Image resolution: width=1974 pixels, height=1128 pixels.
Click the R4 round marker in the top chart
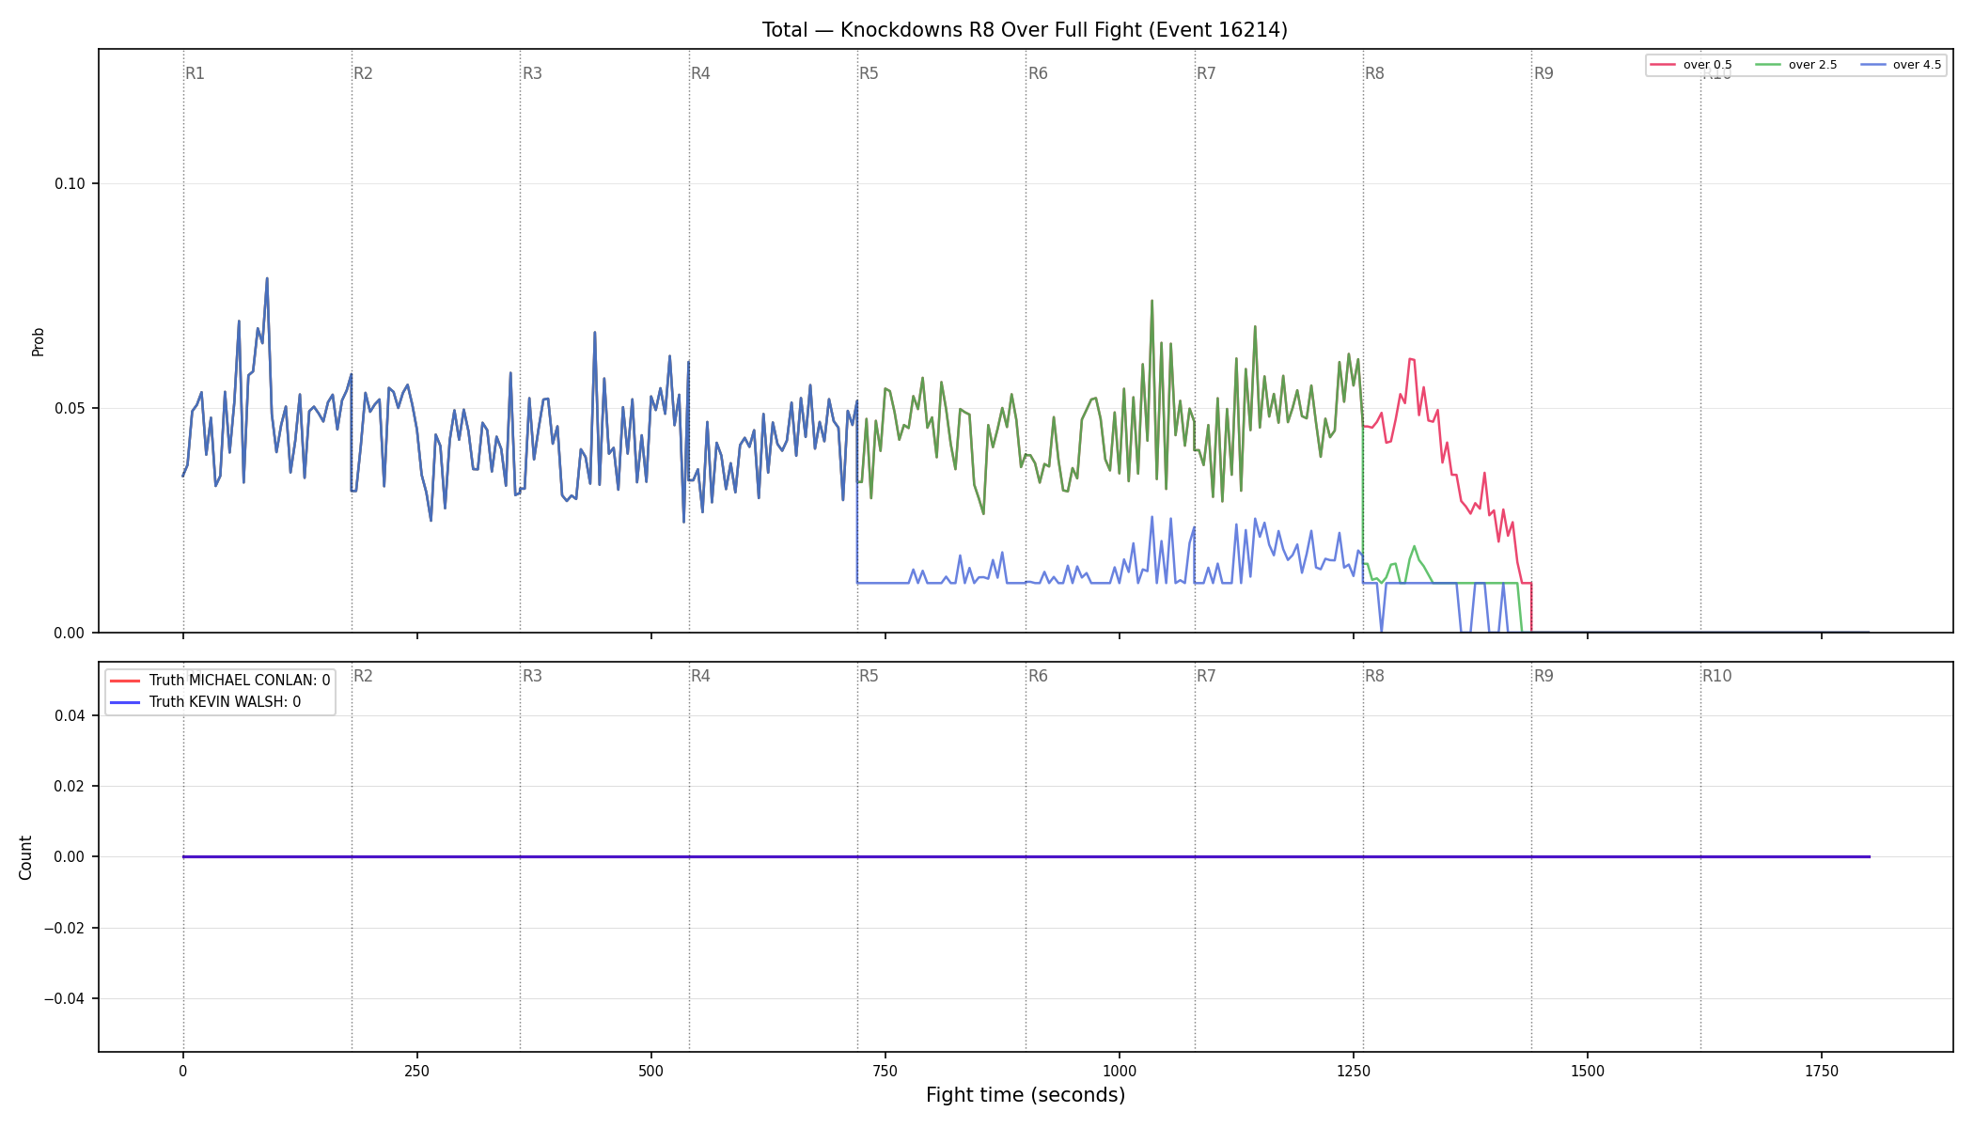700,73
